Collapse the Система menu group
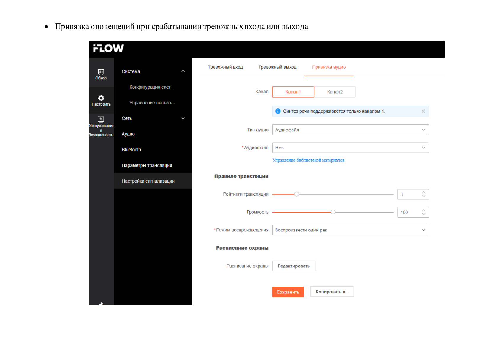This screenshot has height=353, width=499. [183, 71]
